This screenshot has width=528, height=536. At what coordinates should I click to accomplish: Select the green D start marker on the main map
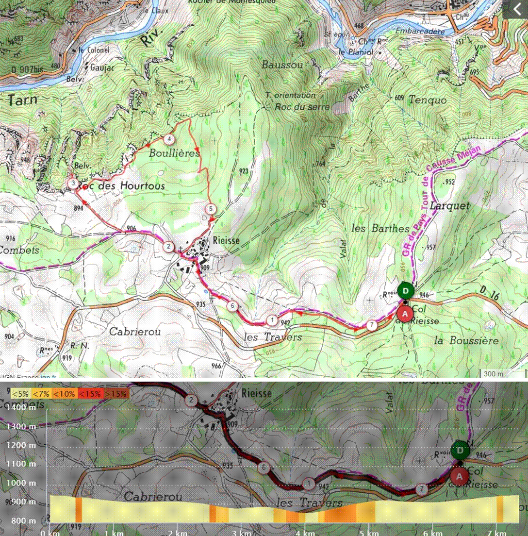pyautogui.click(x=406, y=291)
